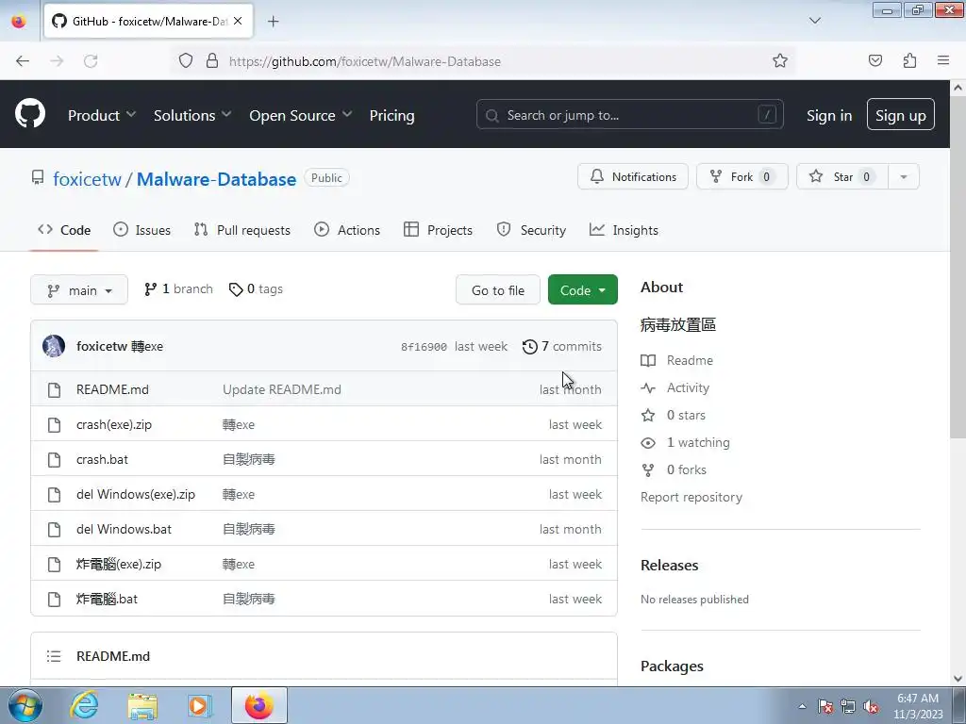Open the crash(exe).zip file
The width and height of the screenshot is (966, 724).
click(114, 424)
